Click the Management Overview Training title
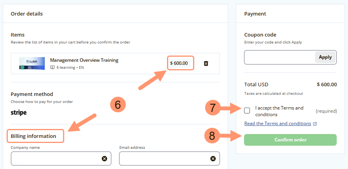Screen dimensions: 348x169 (x=84, y=60)
